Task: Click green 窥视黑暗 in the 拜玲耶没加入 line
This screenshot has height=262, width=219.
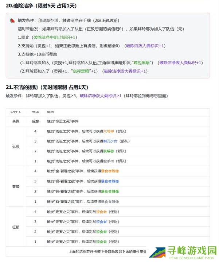Action: (x=141, y=63)
